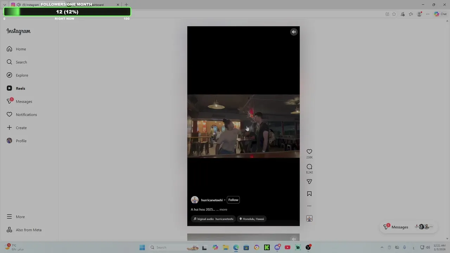The width and height of the screenshot is (450, 253).
Task: Click the 8,242 comments count
Action: point(309,173)
